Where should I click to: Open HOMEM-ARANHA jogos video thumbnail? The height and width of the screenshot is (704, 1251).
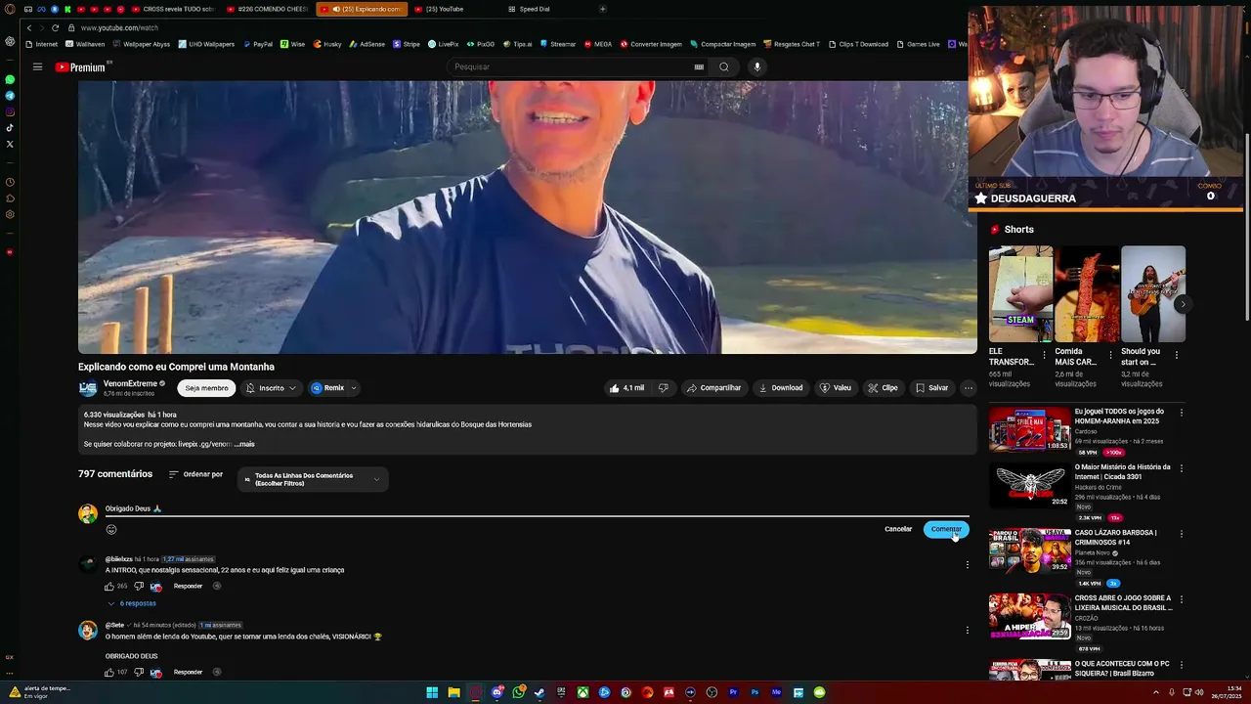(1030, 429)
